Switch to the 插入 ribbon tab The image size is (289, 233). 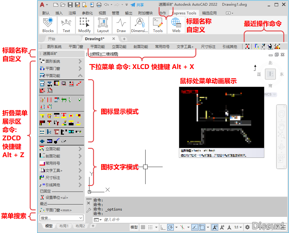tap(59, 13)
